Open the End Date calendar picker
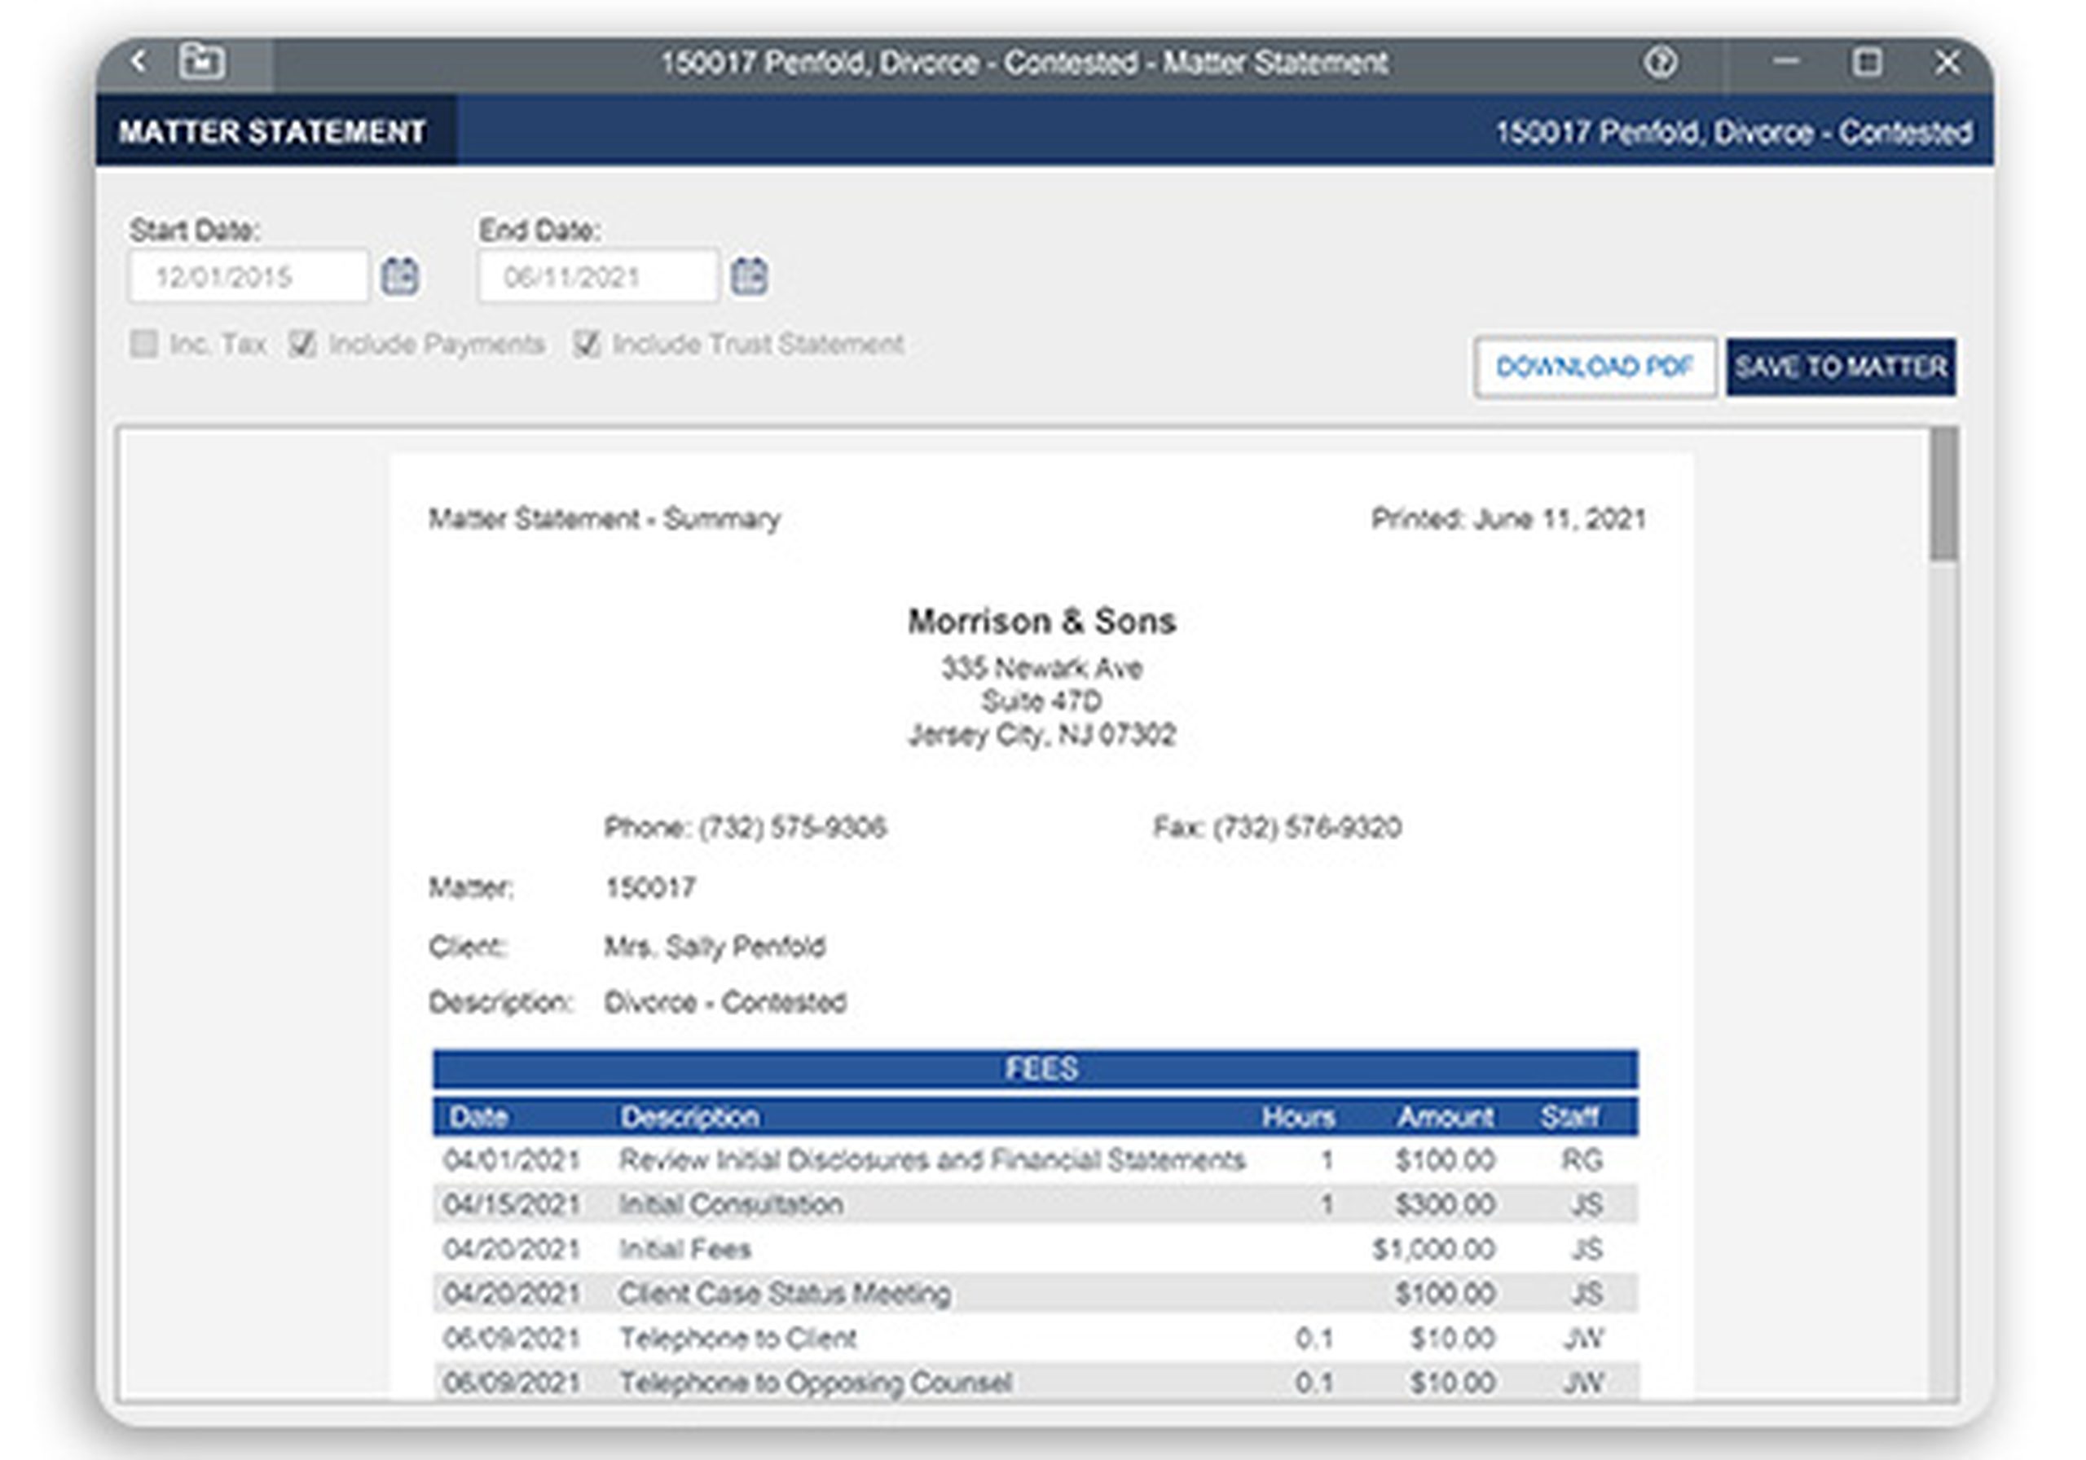 pos(750,275)
